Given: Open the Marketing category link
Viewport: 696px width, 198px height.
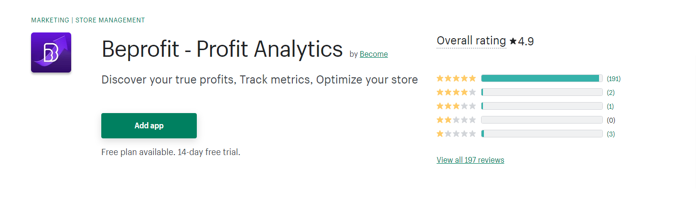Looking at the screenshot, I should point(50,20).
